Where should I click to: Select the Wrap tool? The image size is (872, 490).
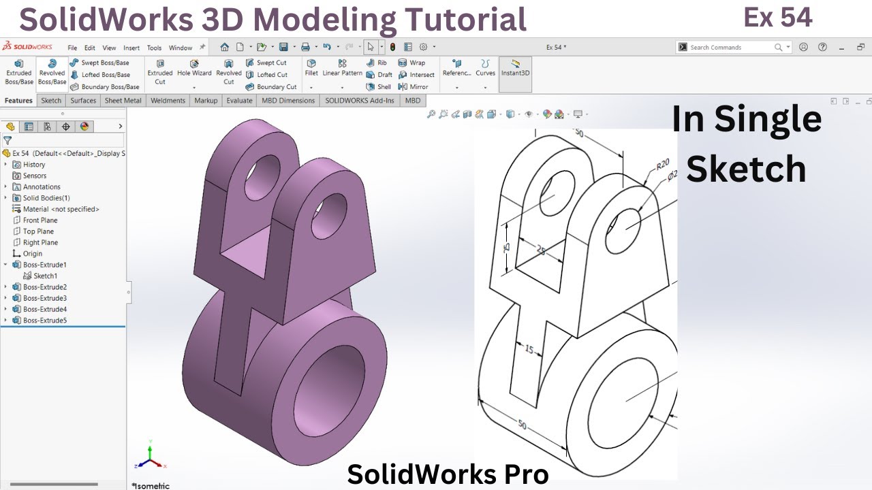(x=411, y=63)
